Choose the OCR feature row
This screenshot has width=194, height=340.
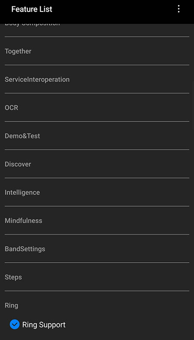[97, 108]
